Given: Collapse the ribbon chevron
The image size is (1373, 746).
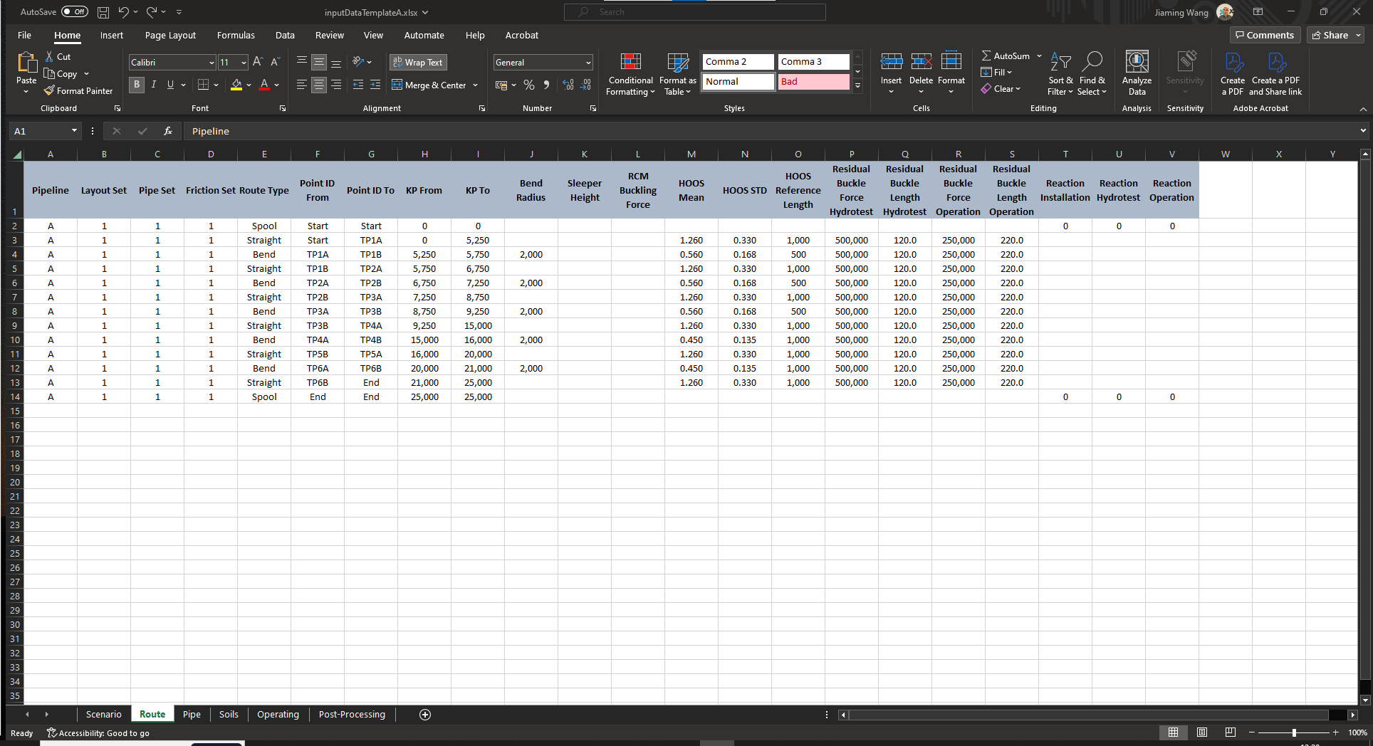Looking at the screenshot, I should pyautogui.click(x=1363, y=109).
